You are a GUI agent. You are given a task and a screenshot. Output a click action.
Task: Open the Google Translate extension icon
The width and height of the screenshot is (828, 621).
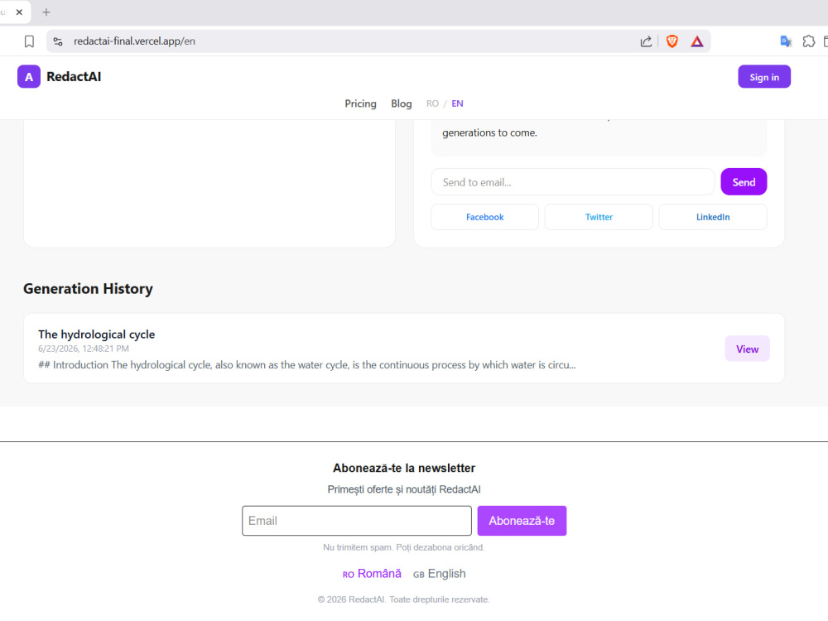point(786,41)
